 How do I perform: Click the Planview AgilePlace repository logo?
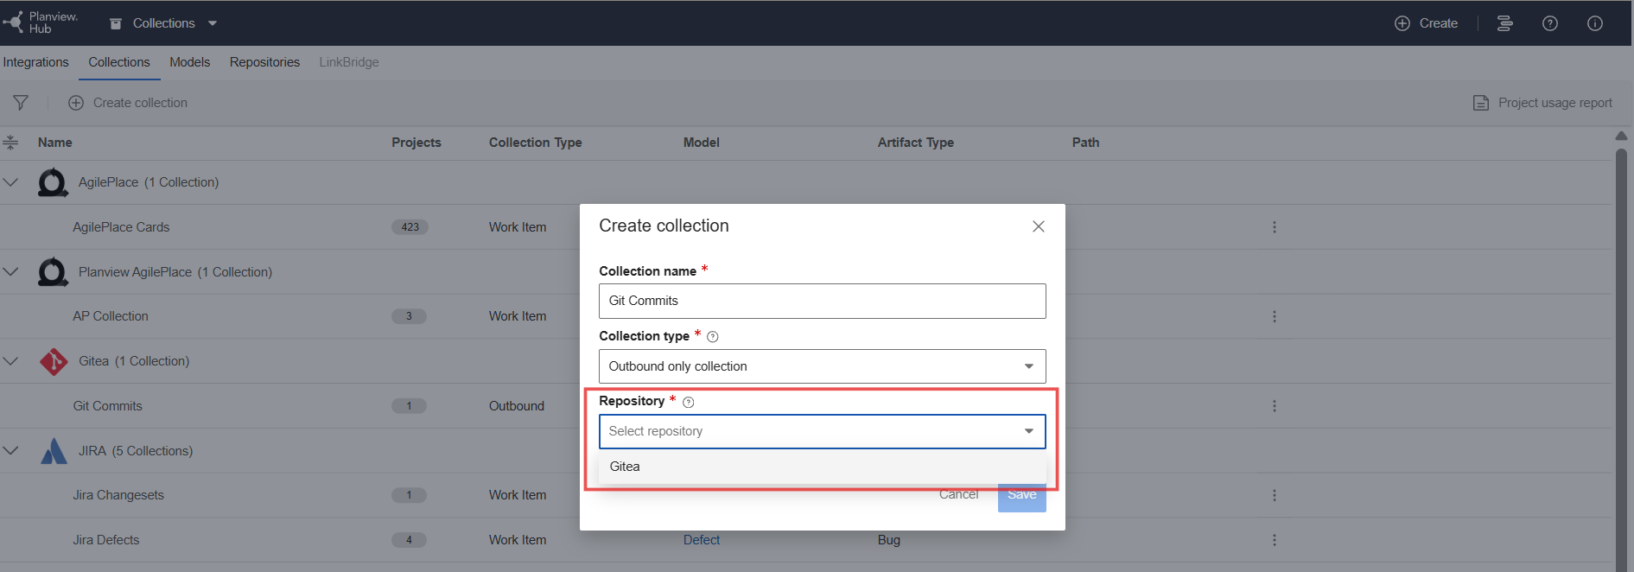pos(53,272)
